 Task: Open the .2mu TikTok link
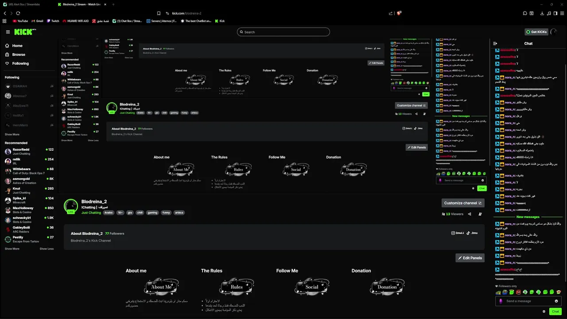472,233
